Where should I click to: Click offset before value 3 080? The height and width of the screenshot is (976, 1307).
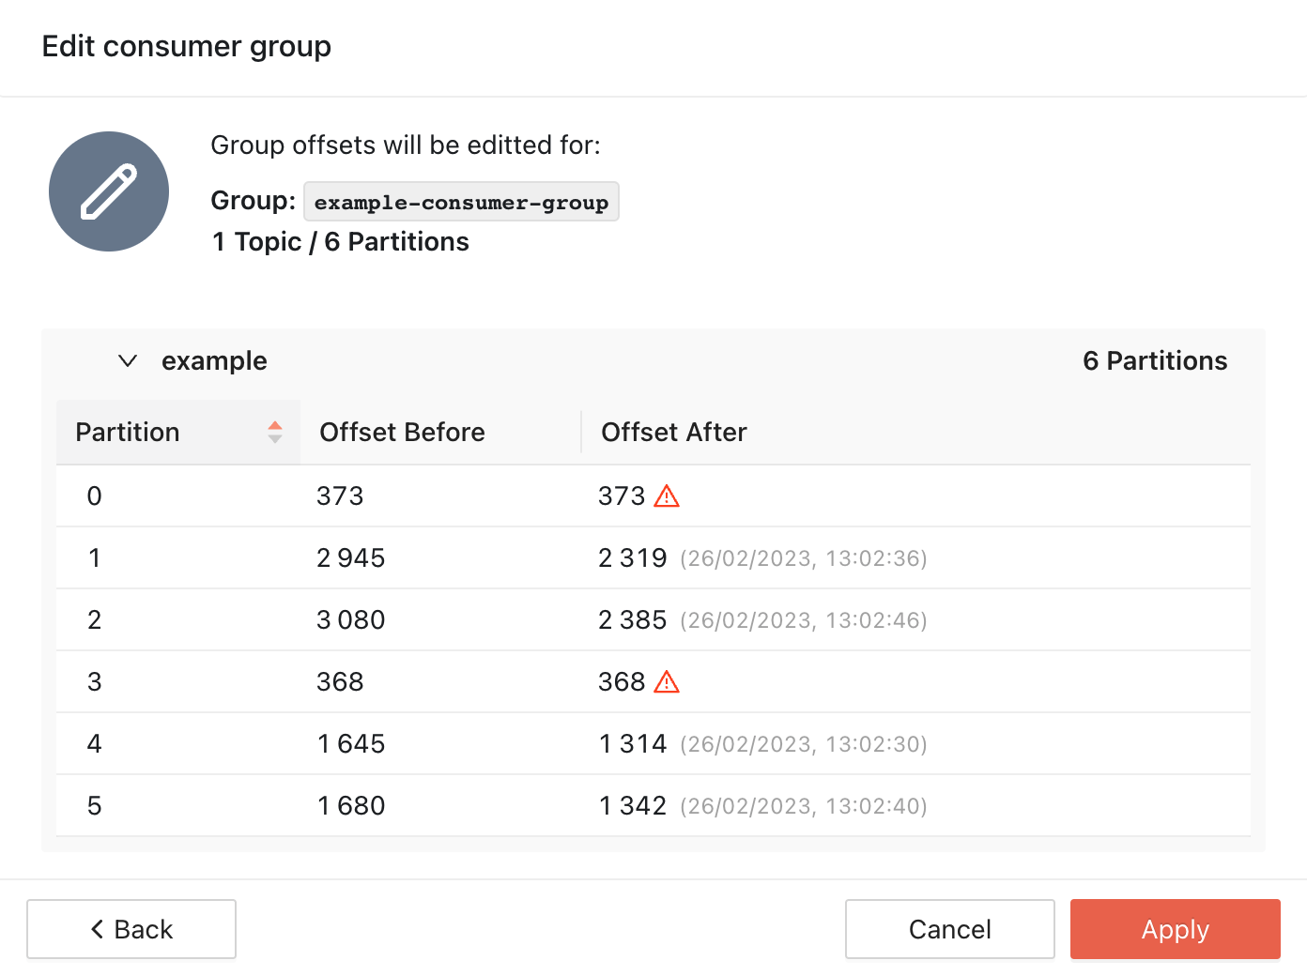point(351,619)
